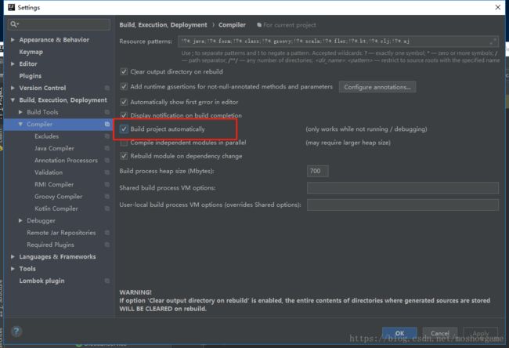The image size is (509, 348).
Task: Toggle Clear output directory on rebuild
Action: tap(124, 71)
